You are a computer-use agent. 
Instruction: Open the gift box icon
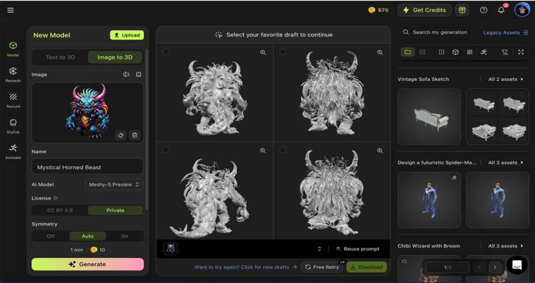[x=462, y=10]
